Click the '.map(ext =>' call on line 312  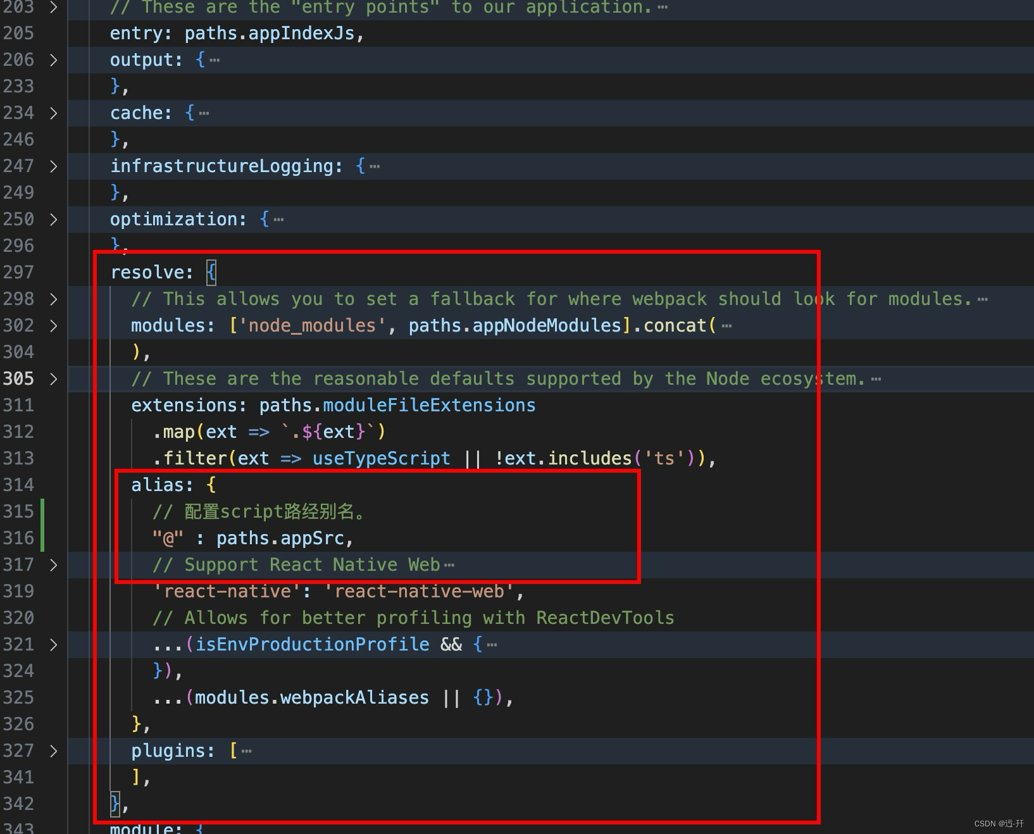point(211,432)
